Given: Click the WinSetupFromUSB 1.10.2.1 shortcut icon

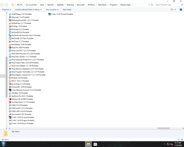Looking at the screenshot, I should [x=10, y=20].
